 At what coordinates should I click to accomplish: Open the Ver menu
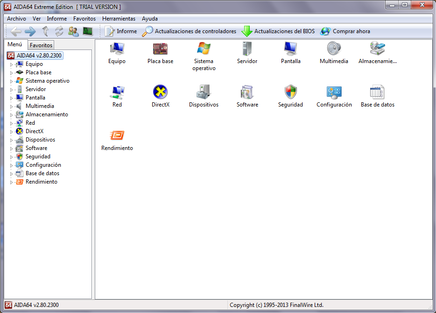[x=36, y=19]
